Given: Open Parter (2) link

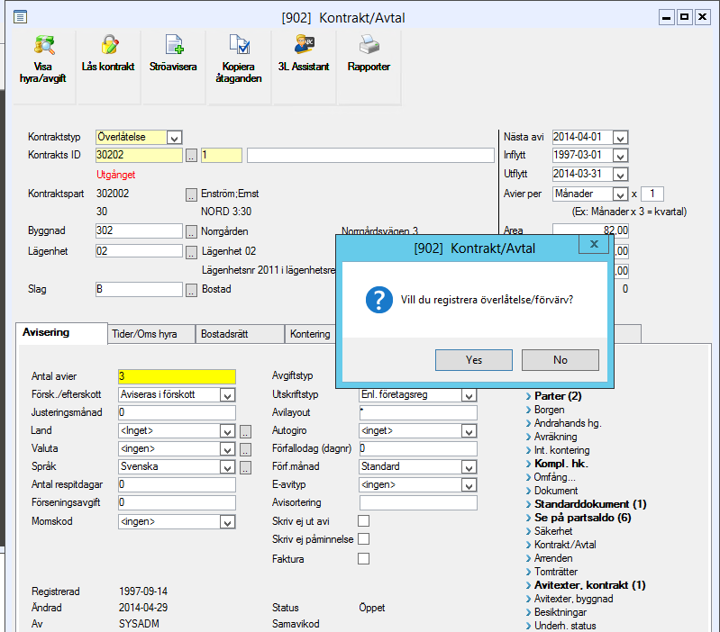Looking at the screenshot, I should coord(558,396).
